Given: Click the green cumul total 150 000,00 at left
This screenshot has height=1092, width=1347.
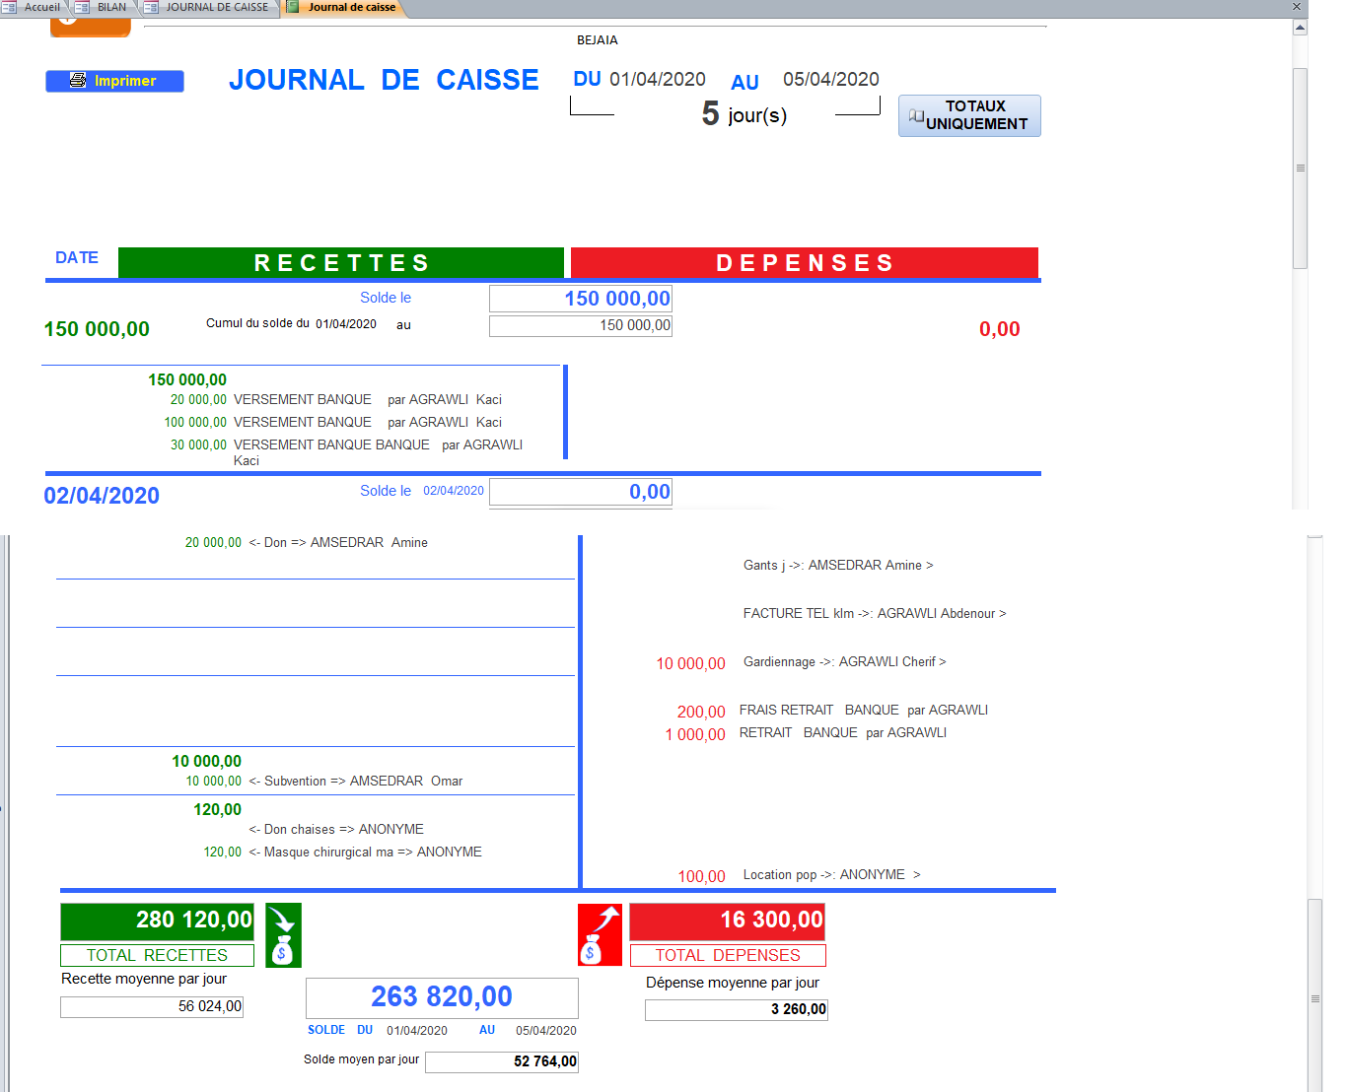Looking at the screenshot, I should (x=97, y=329).
